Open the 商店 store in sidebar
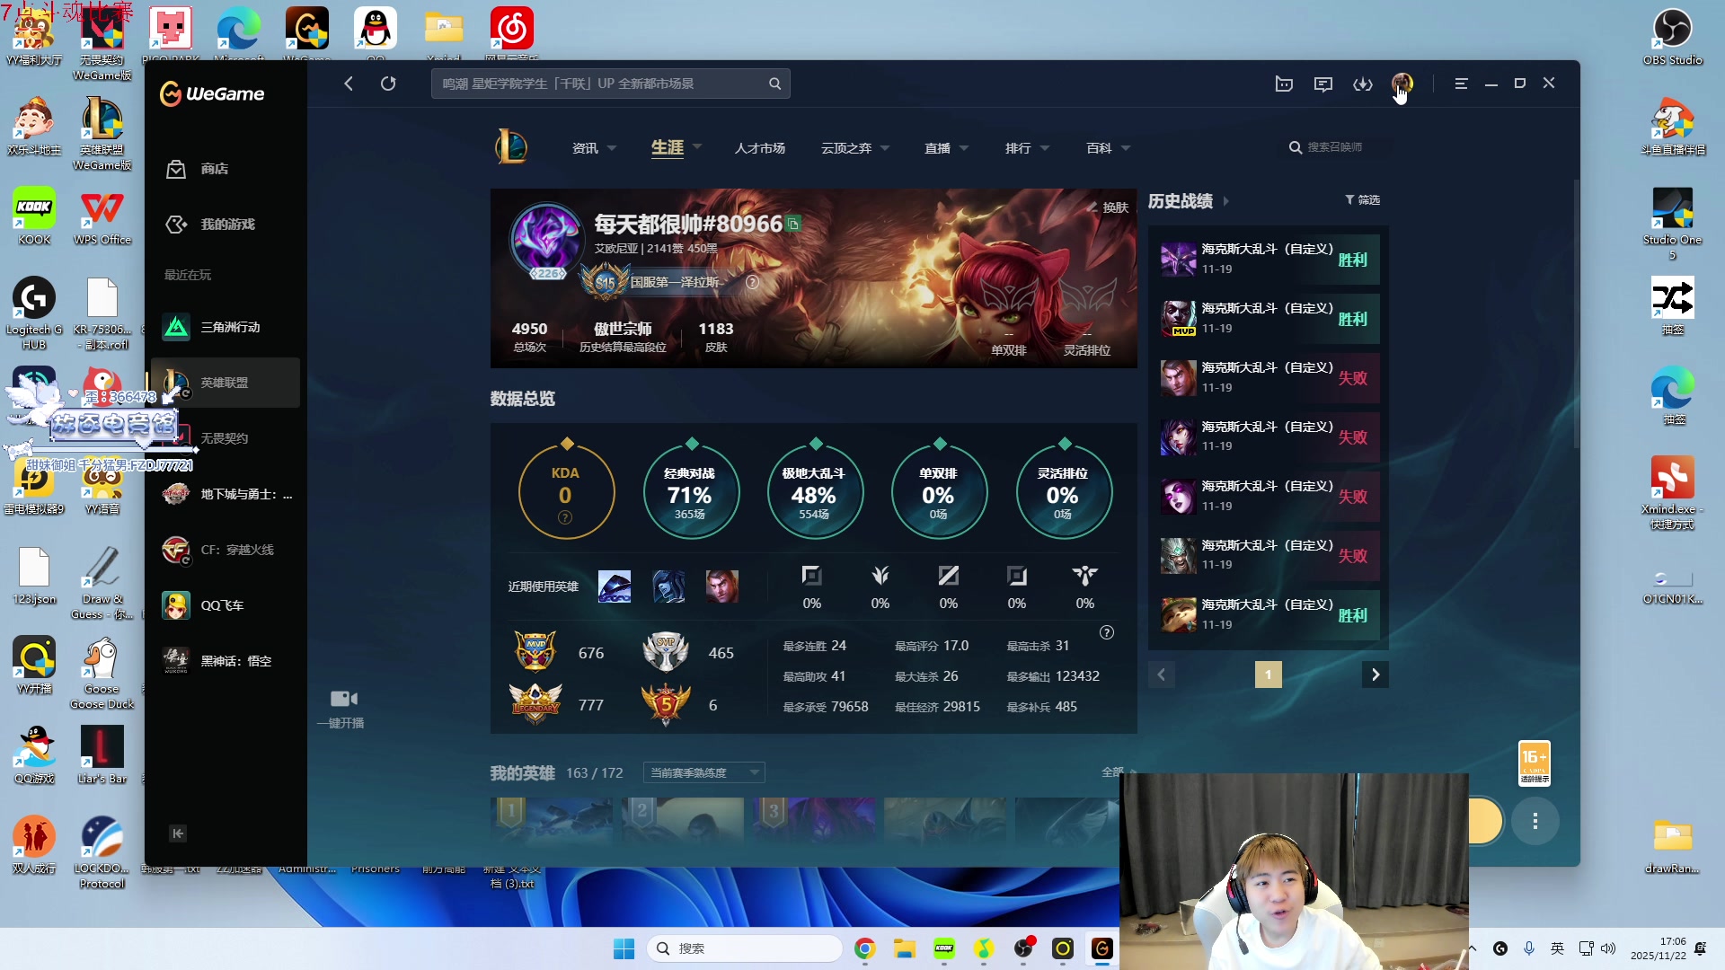This screenshot has width=1725, height=970. [214, 169]
